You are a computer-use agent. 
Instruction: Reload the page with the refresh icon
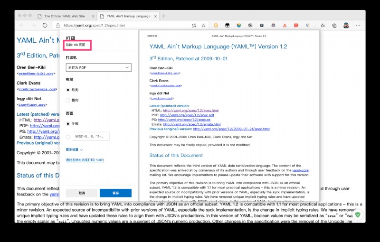45,26
